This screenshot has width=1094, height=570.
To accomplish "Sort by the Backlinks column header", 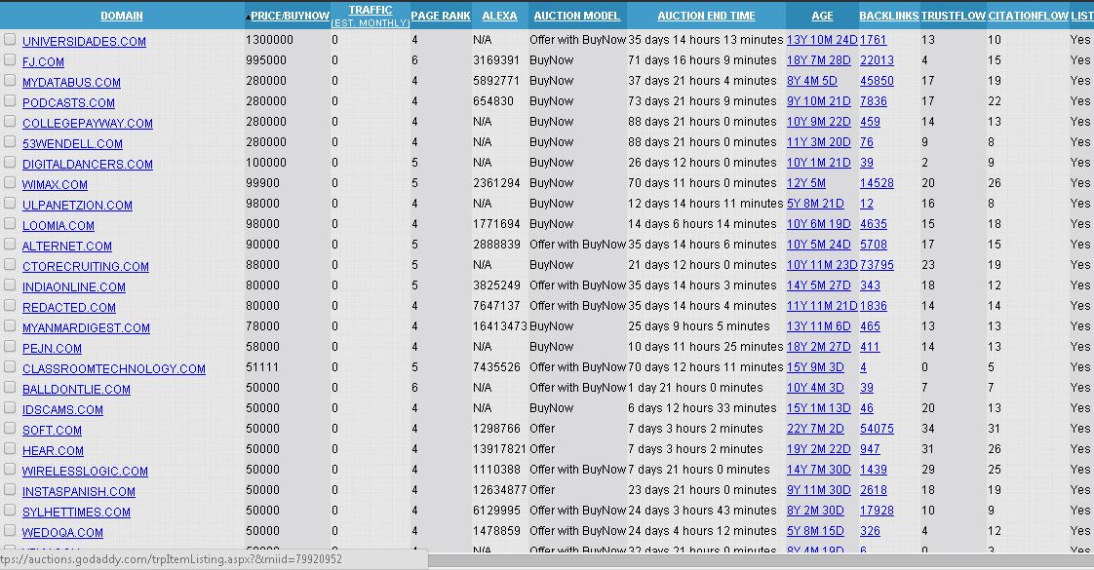I will [888, 16].
